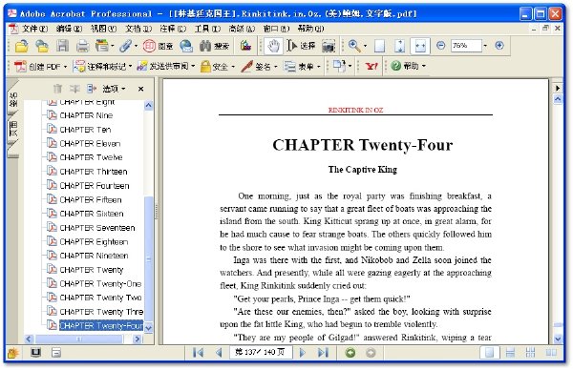The width and height of the screenshot is (573, 370).
Task: Select the Hand tool
Action: 273,46
